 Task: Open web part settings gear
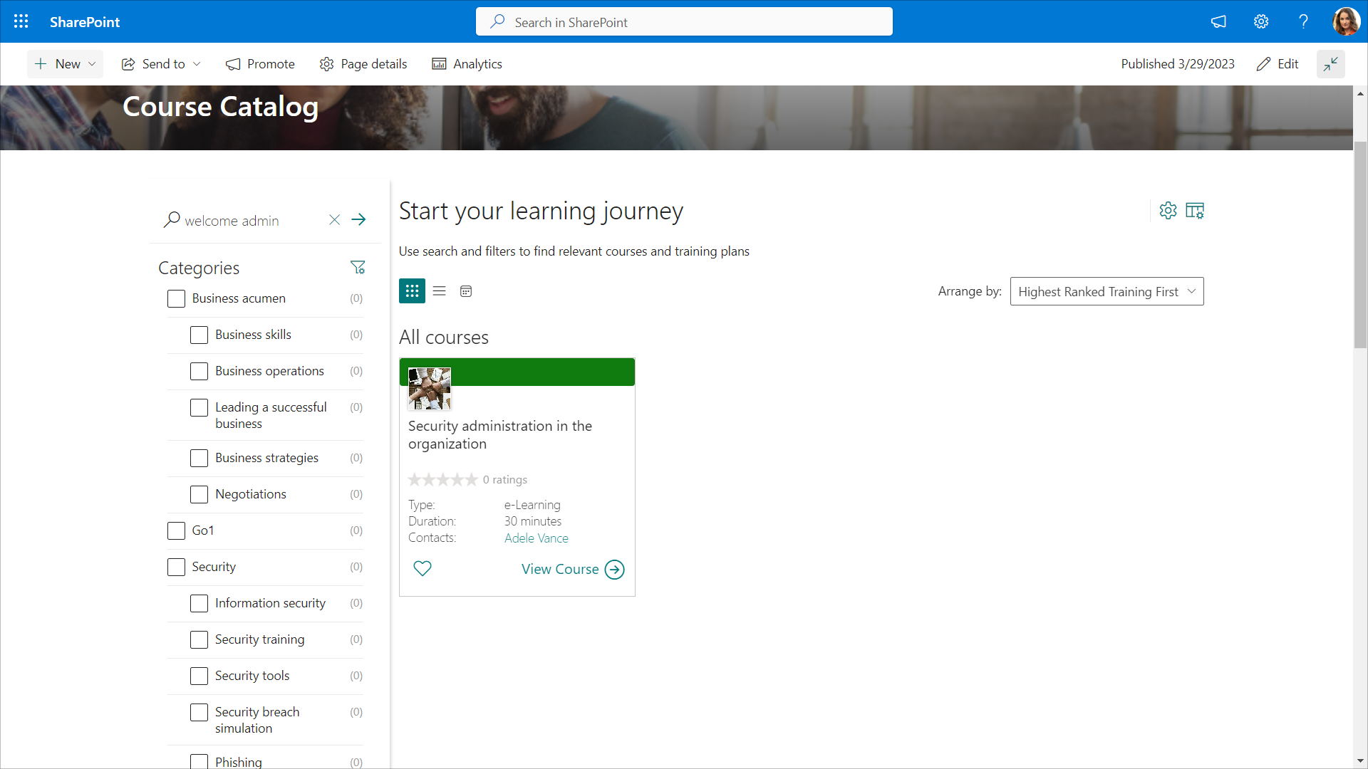[1168, 211]
